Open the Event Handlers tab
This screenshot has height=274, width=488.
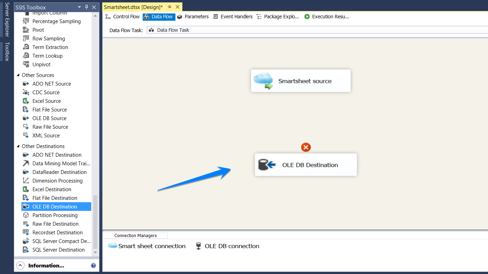coord(233,17)
